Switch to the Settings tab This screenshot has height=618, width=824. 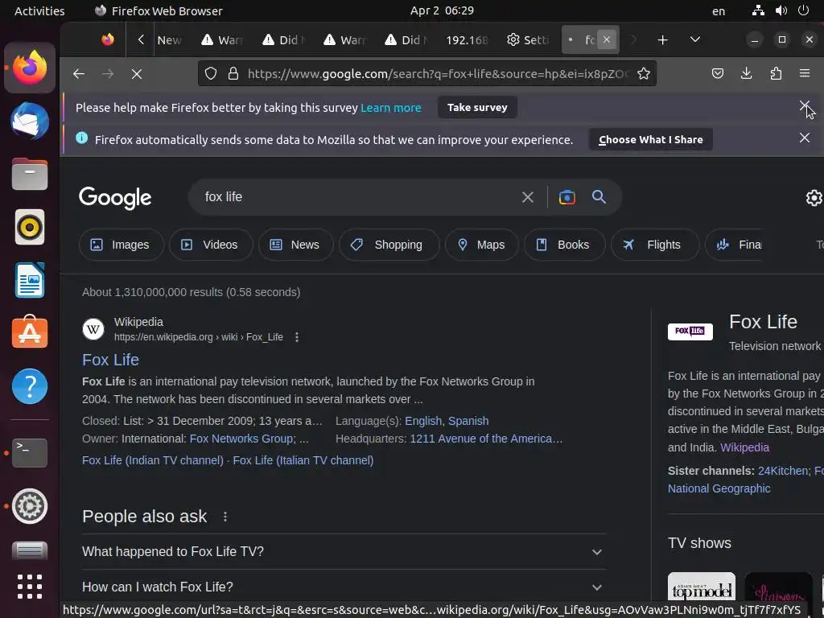click(x=528, y=40)
